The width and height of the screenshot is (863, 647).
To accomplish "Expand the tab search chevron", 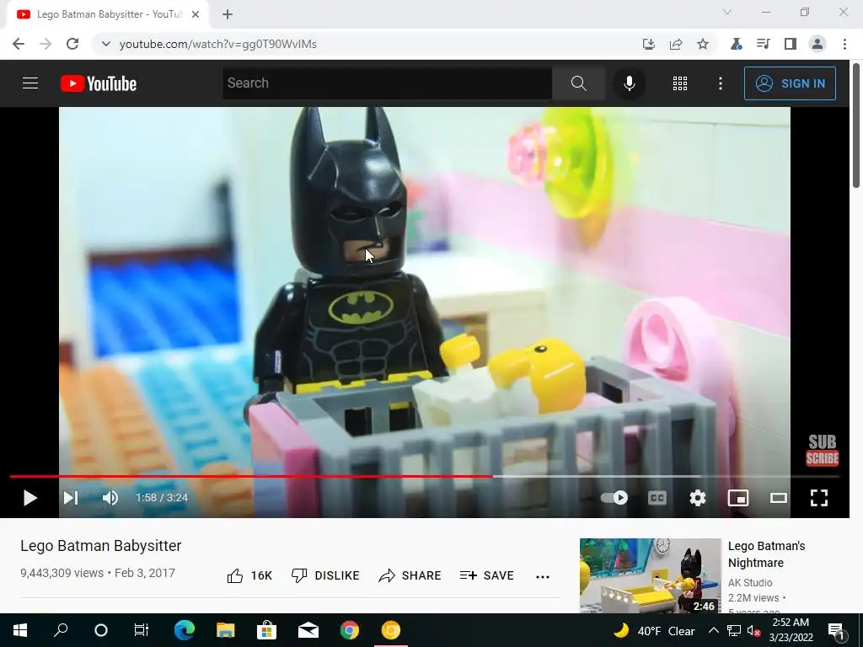I will pyautogui.click(x=727, y=12).
